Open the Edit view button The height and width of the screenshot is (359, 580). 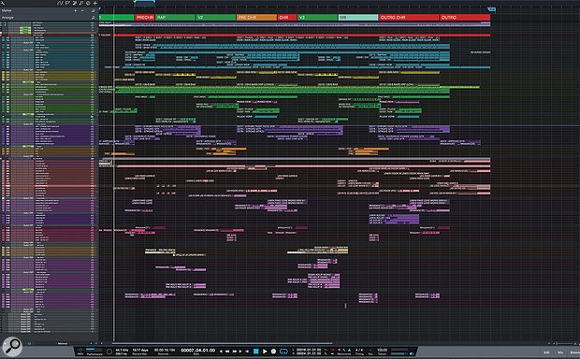546,352
